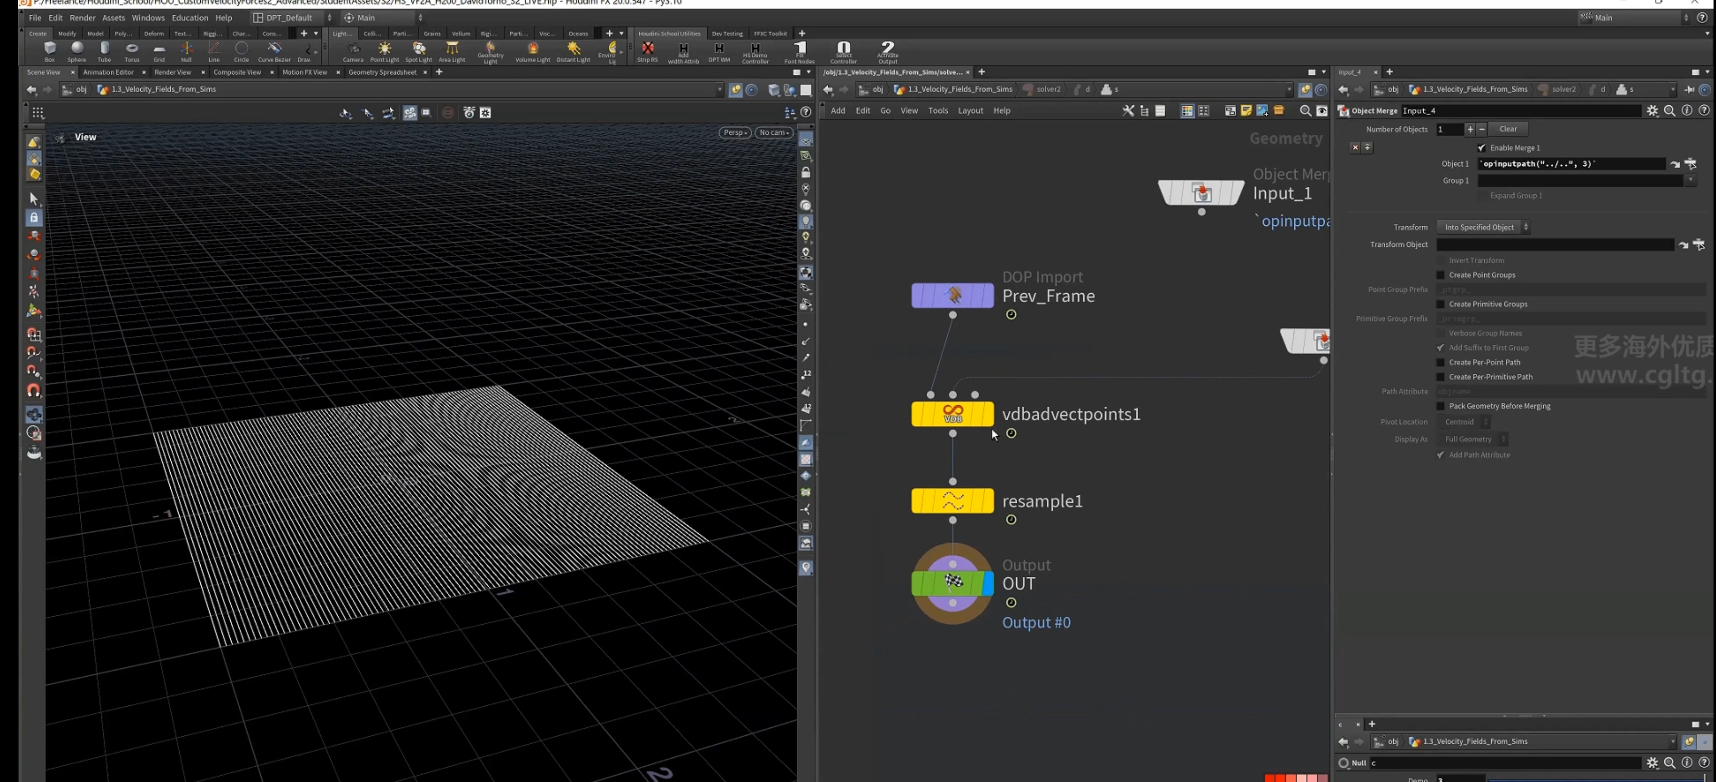Viewport: 1716px width, 782px height.
Task: Toggle the Enable Merge 1 checkbox
Action: coord(1481,148)
